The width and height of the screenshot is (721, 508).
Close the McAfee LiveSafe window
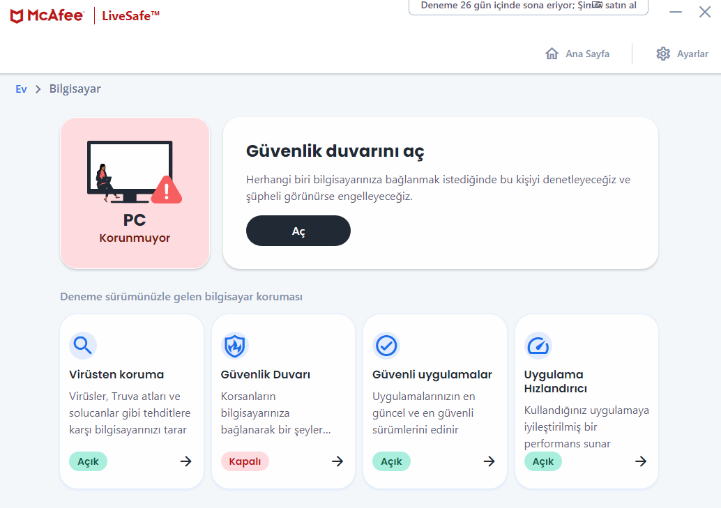705,11
